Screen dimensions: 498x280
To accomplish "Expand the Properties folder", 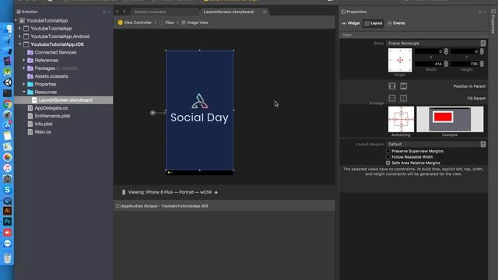I will click(x=24, y=84).
